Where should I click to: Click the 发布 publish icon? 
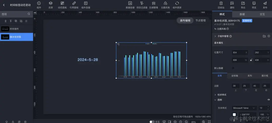coord(265,3)
